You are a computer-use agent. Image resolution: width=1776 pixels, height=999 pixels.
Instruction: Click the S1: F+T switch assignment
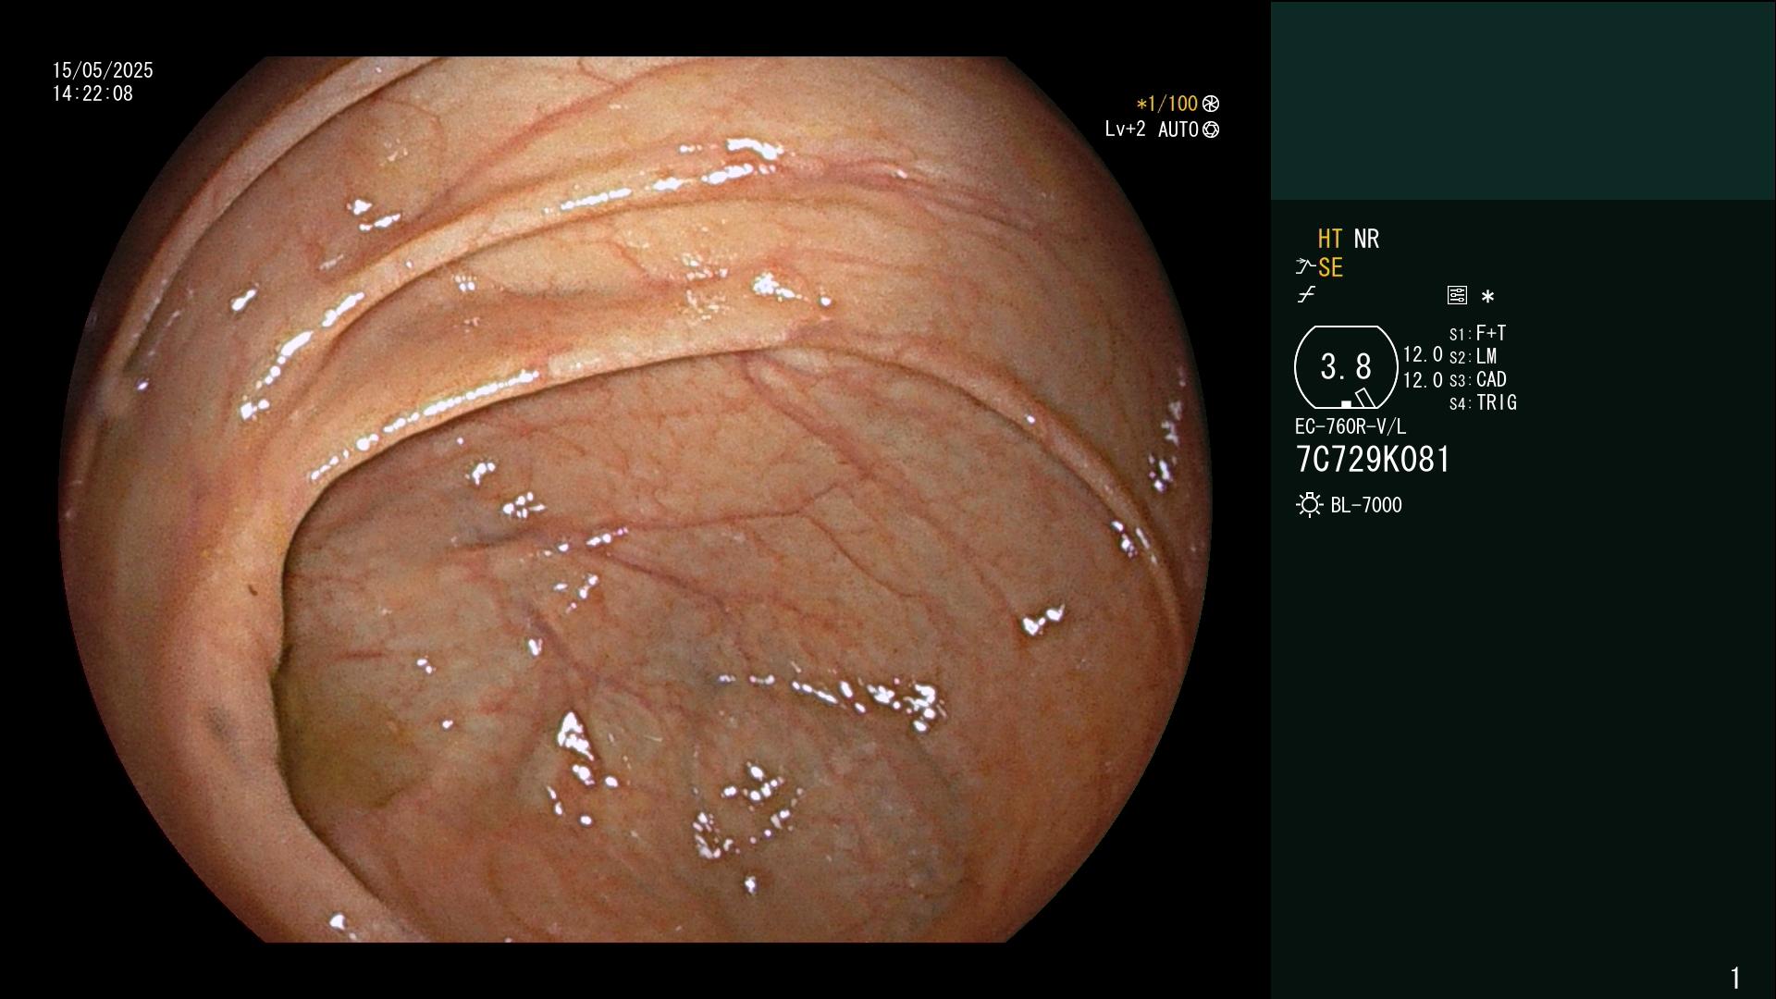(x=1477, y=333)
